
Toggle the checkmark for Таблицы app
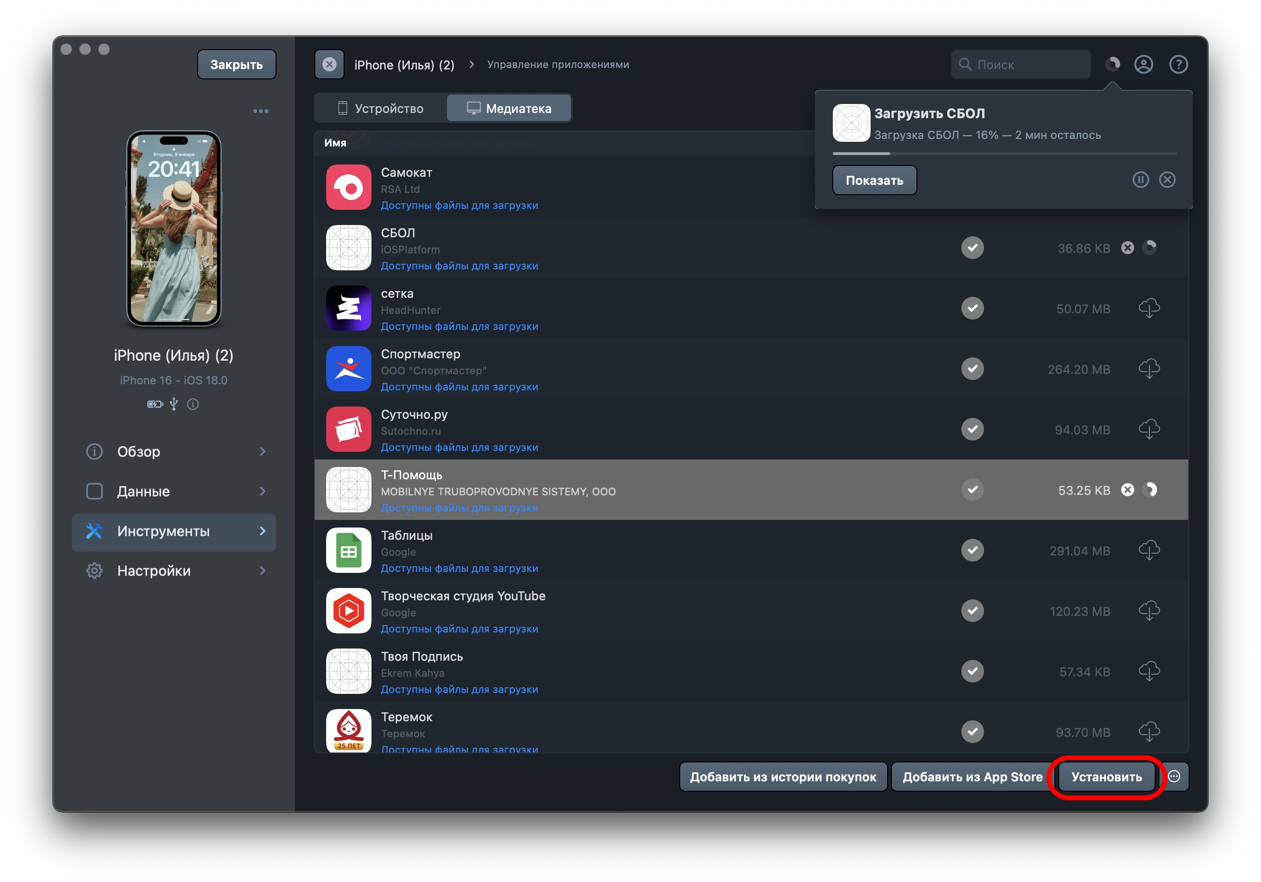click(x=972, y=550)
